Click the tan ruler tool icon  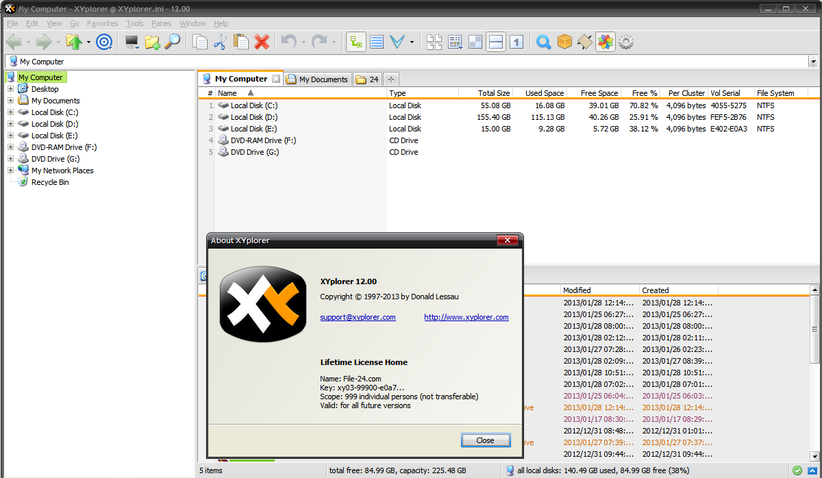point(584,42)
